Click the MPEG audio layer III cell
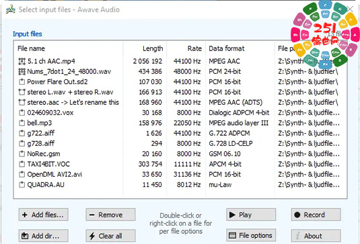This screenshot has width=360, height=244. point(239,123)
